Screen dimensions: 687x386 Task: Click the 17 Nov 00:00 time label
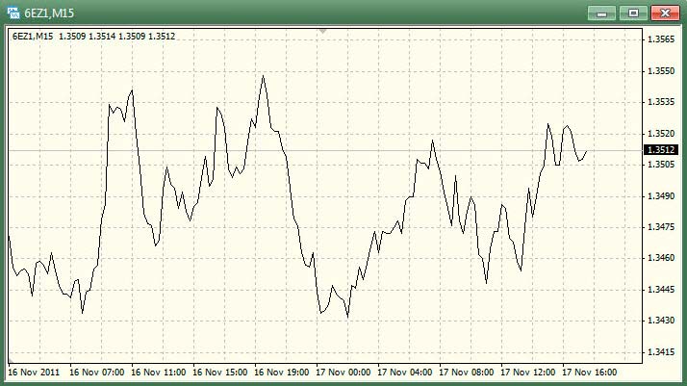(343, 372)
